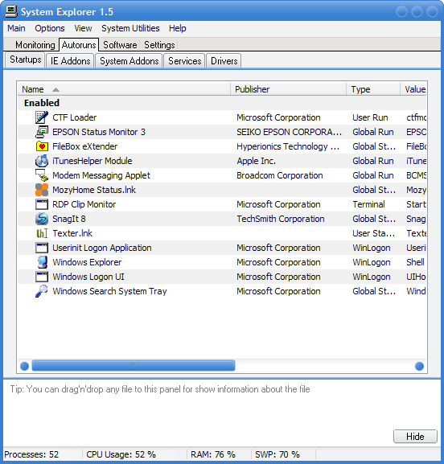Click the RDP Clip Monitor window icon

click(42, 204)
